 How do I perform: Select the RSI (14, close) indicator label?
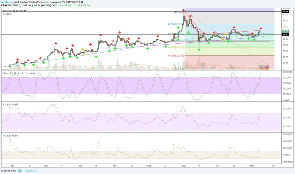(x=11, y=105)
